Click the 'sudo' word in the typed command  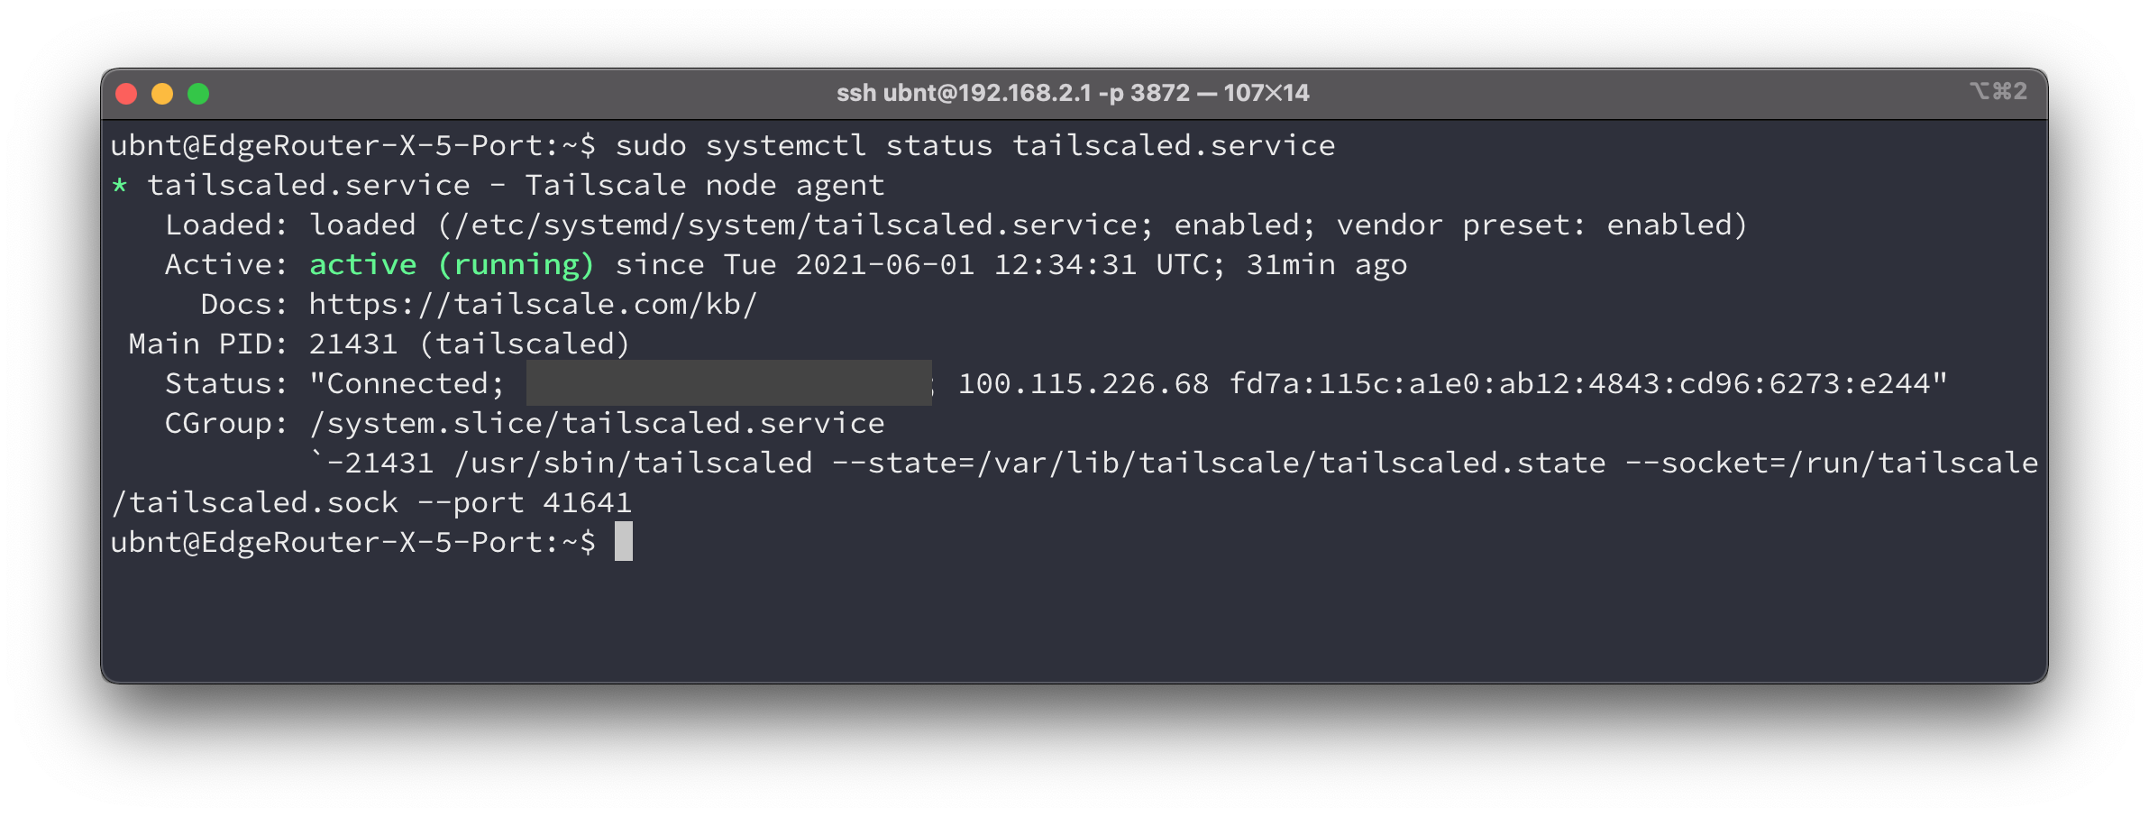tap(650, 146)
